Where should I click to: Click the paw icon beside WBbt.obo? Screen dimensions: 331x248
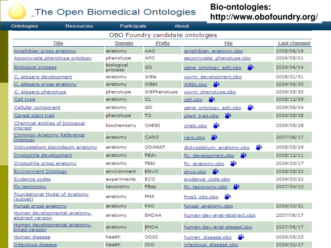click(216, 85)
